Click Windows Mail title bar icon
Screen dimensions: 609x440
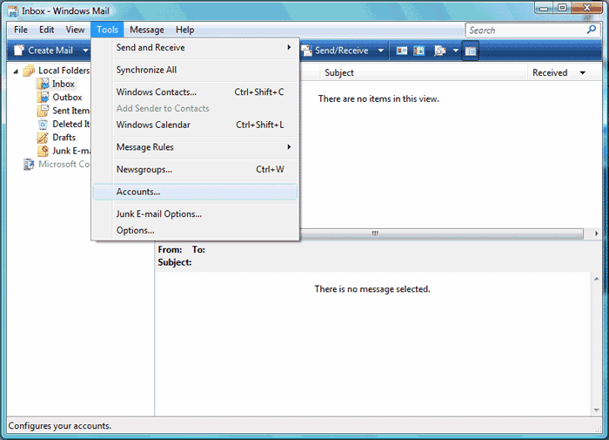(x=13, y=11)
